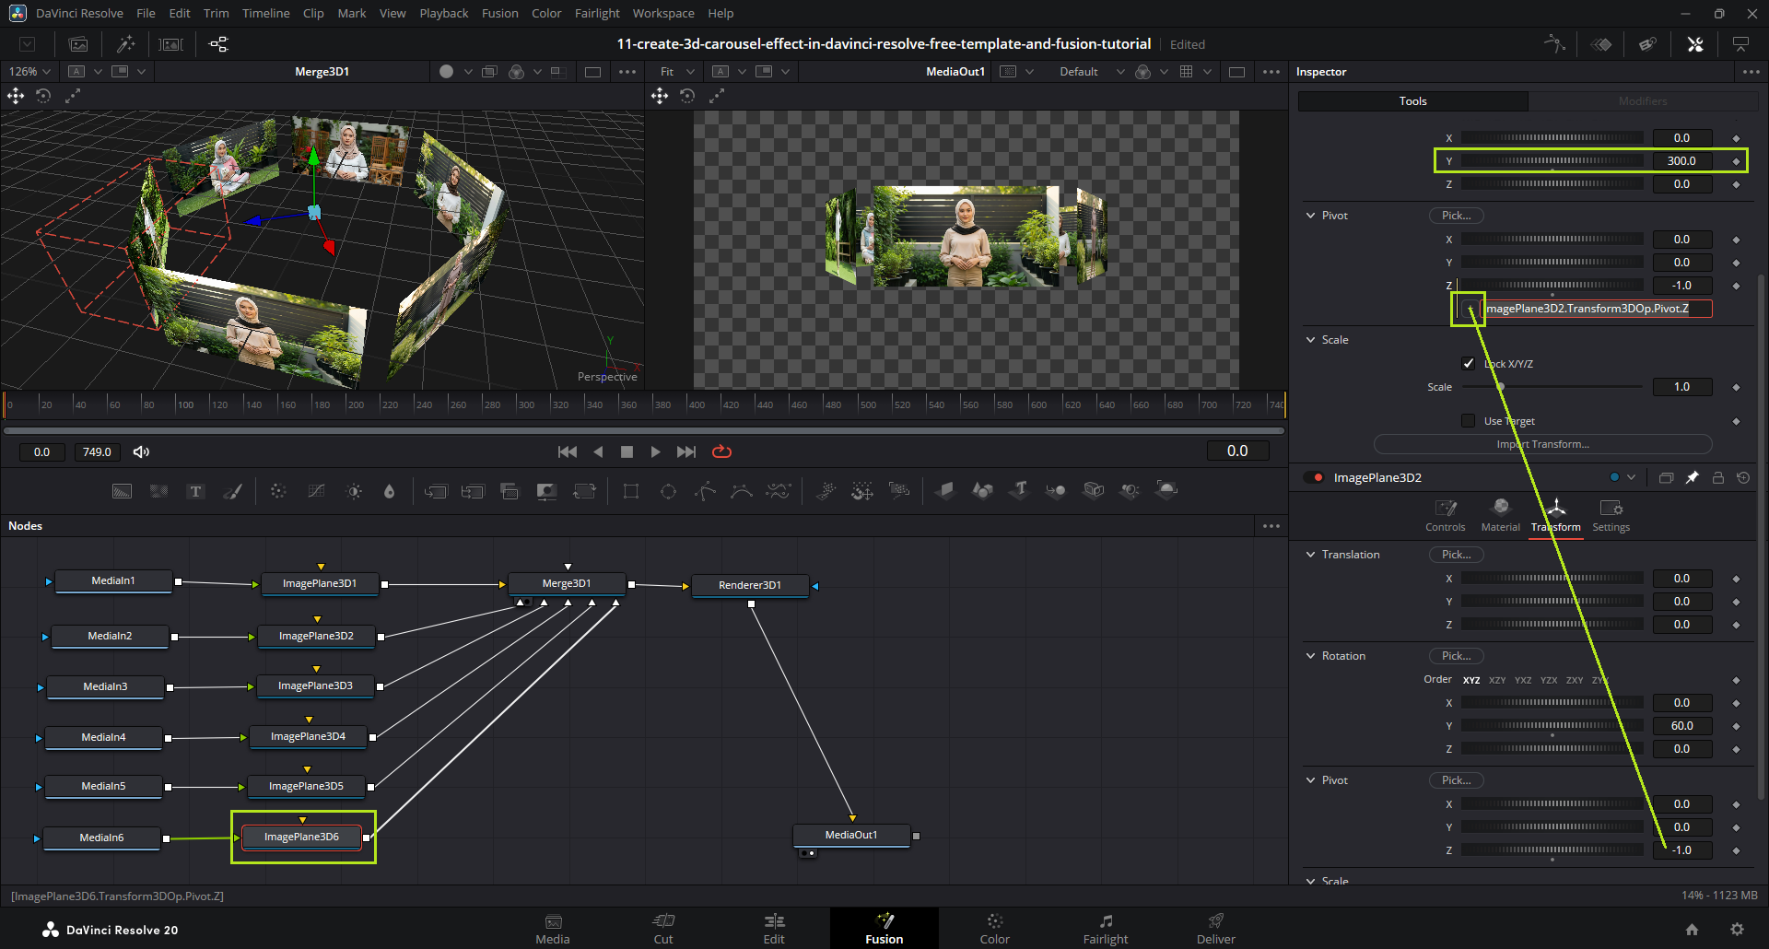
Task: Open the Fusion menu
Action: click(499, 13)
